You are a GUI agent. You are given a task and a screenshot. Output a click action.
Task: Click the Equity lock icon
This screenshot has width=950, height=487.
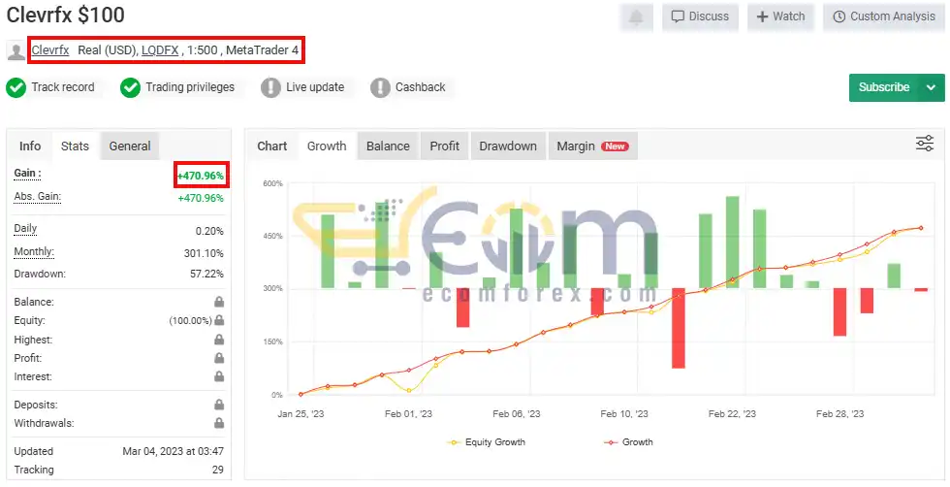pyautogui.click(x=219, y=320)
